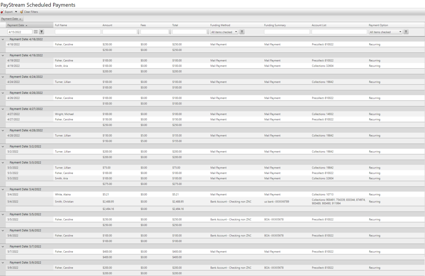
Task: Click 'Bank Account - Checking non ZNC' in 5/9/2022 row
Action: pos(231,268)
